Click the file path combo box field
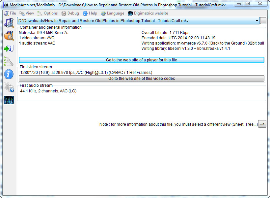This screenshot has width=270, height=198. [138, 21]
